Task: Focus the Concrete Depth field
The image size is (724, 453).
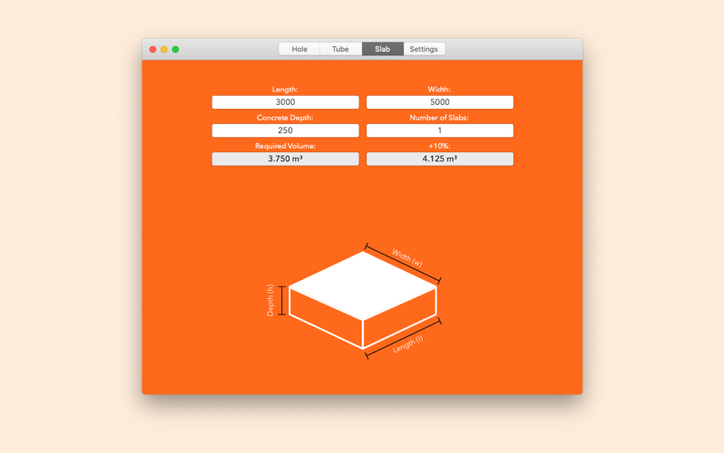Action: click(x=285, y=130)
